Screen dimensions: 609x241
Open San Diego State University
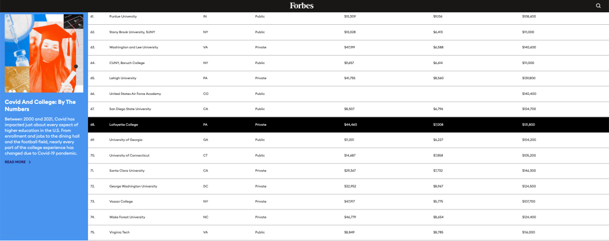130,109
